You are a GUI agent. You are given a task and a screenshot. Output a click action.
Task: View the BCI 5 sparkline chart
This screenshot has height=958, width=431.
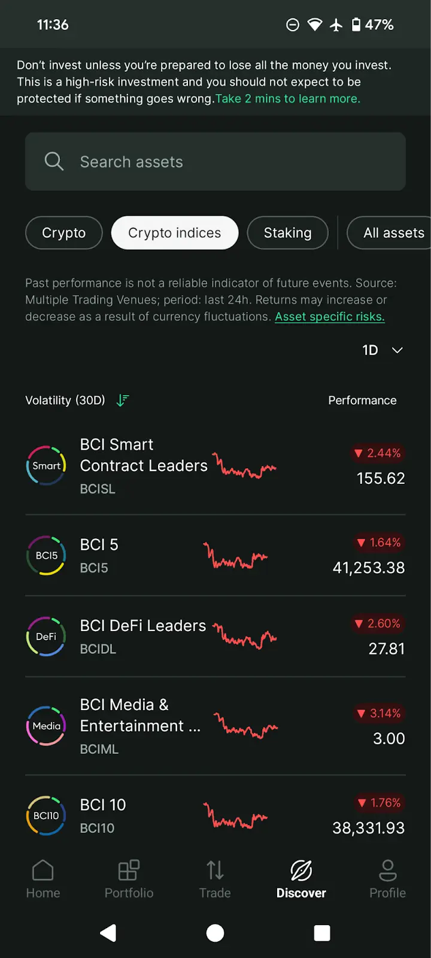235,556
